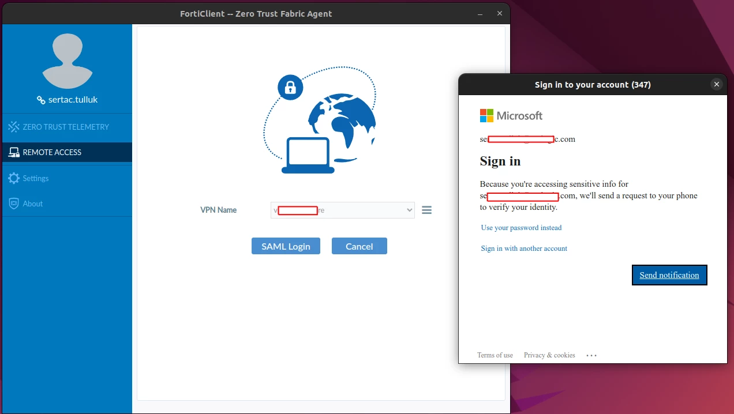
Task: Click Use your password instead link
Action: click(521, 228)
